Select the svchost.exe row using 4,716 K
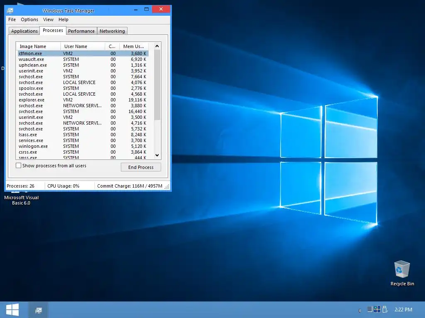The height and width of the screenshot is (318, 425). pos(83,123)
